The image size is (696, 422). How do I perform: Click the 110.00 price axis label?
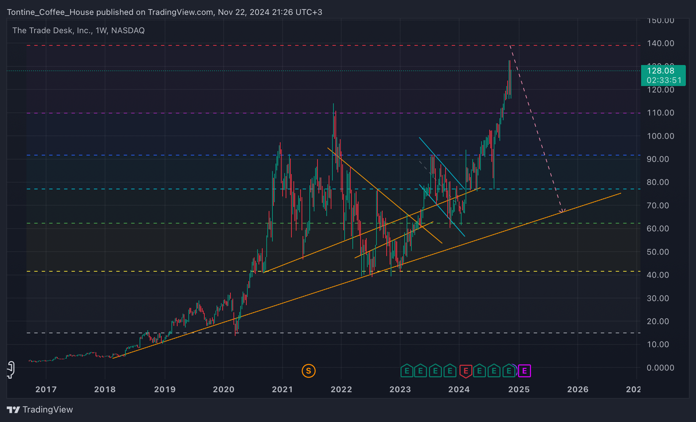pyautogui.click(x=660, y=113)
